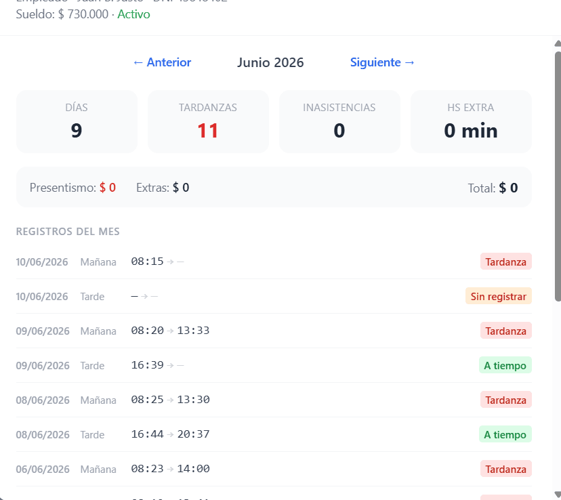Select the 08:23 entry time on 06/06/2026

(x=147, y=469)
